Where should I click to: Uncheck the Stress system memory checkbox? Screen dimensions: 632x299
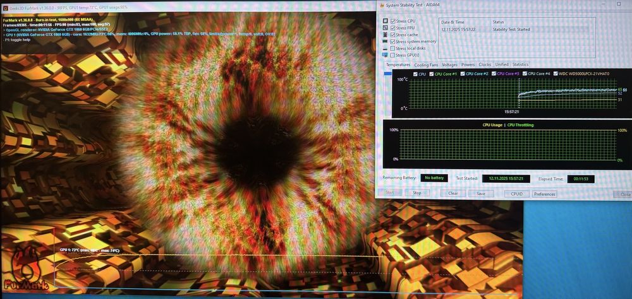[x=392, y=42]
